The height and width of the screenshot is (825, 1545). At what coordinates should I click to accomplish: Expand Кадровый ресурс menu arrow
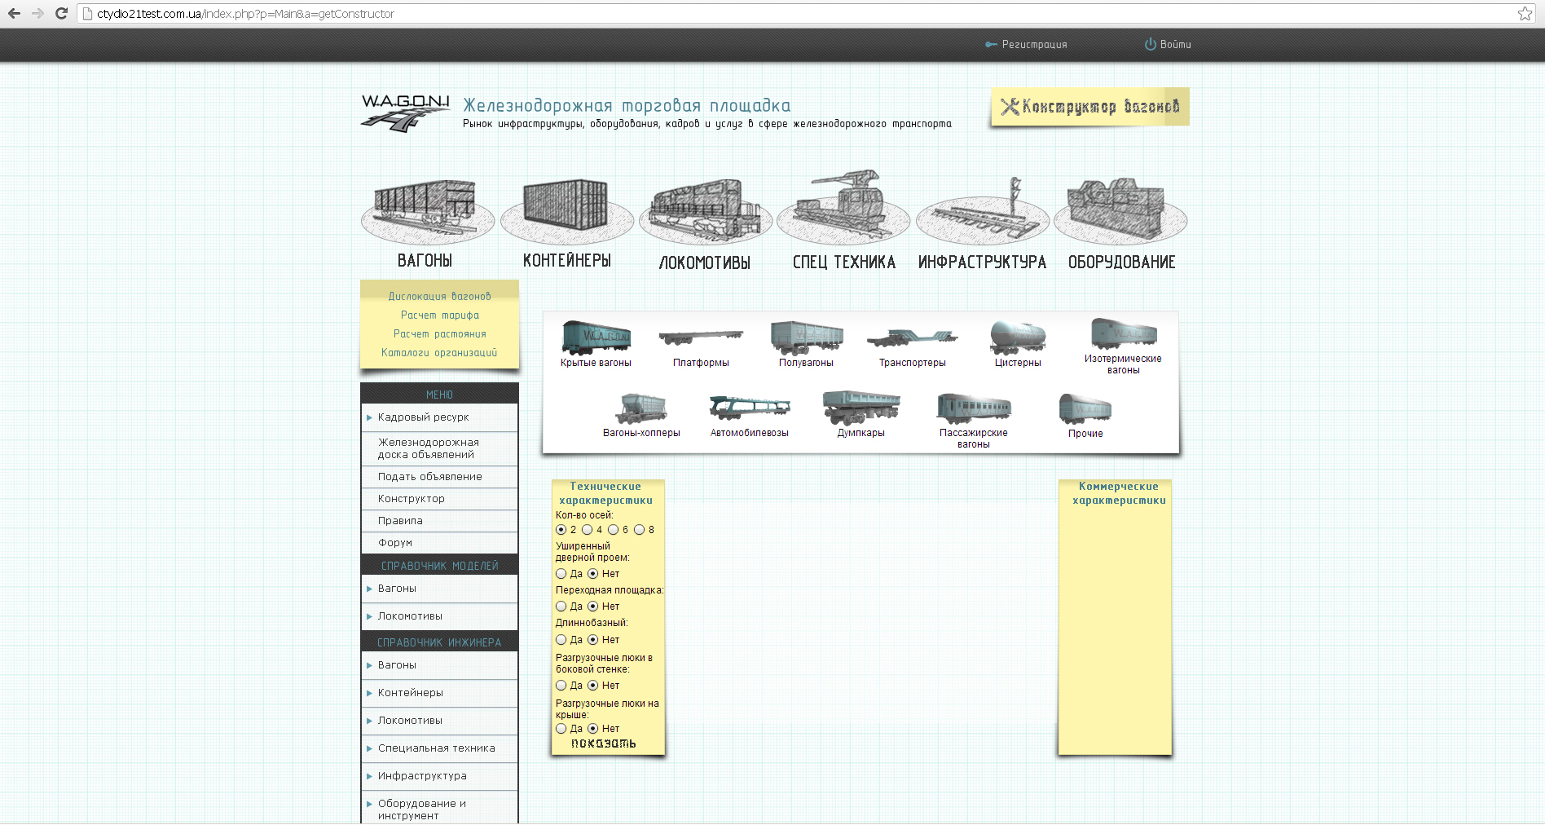coord(369,417)
